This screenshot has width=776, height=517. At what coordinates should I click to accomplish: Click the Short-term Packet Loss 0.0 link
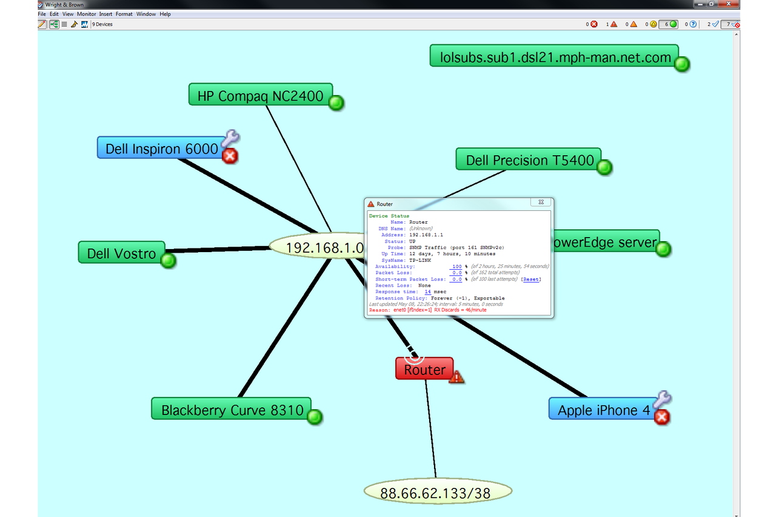point(457,279)
